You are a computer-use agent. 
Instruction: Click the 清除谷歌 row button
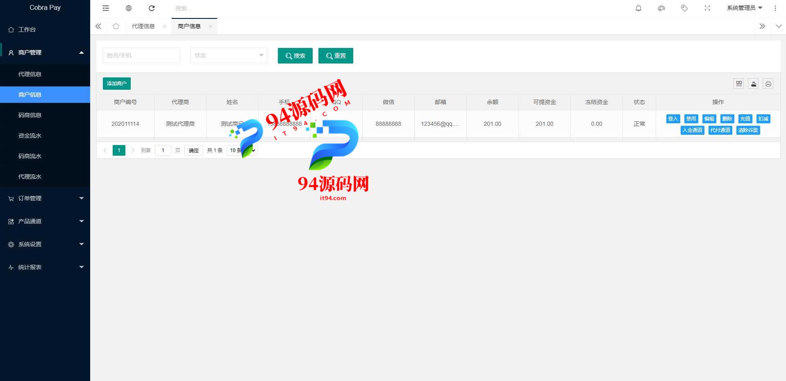(748, 130)
